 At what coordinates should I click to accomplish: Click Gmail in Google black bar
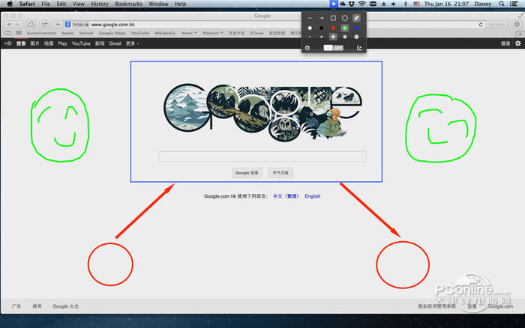(115, 43)
